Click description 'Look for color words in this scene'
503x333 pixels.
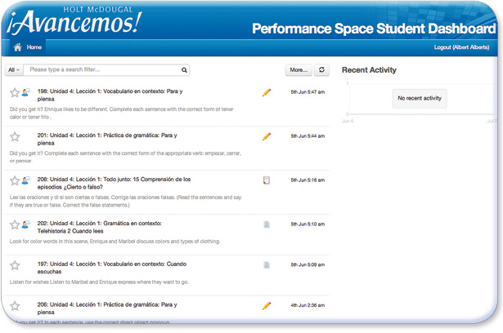[115, 242]
